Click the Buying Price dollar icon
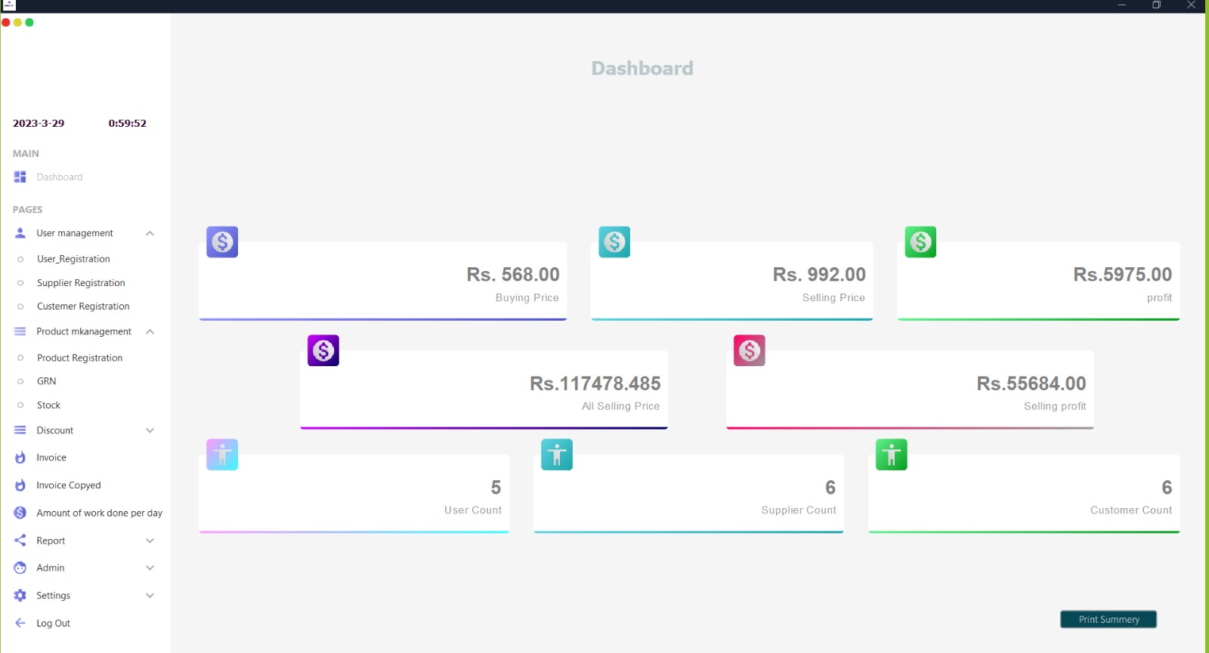The height and width of the screenshot is (653, 1209). click(222, 242)
